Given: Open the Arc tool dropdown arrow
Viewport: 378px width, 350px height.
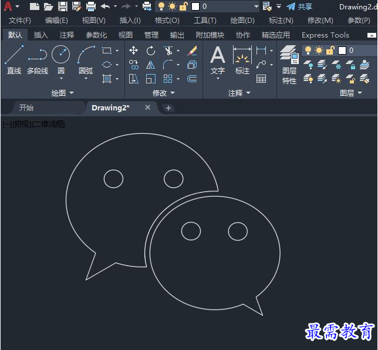Looking at the screenshot, I should tap(86, 79).
